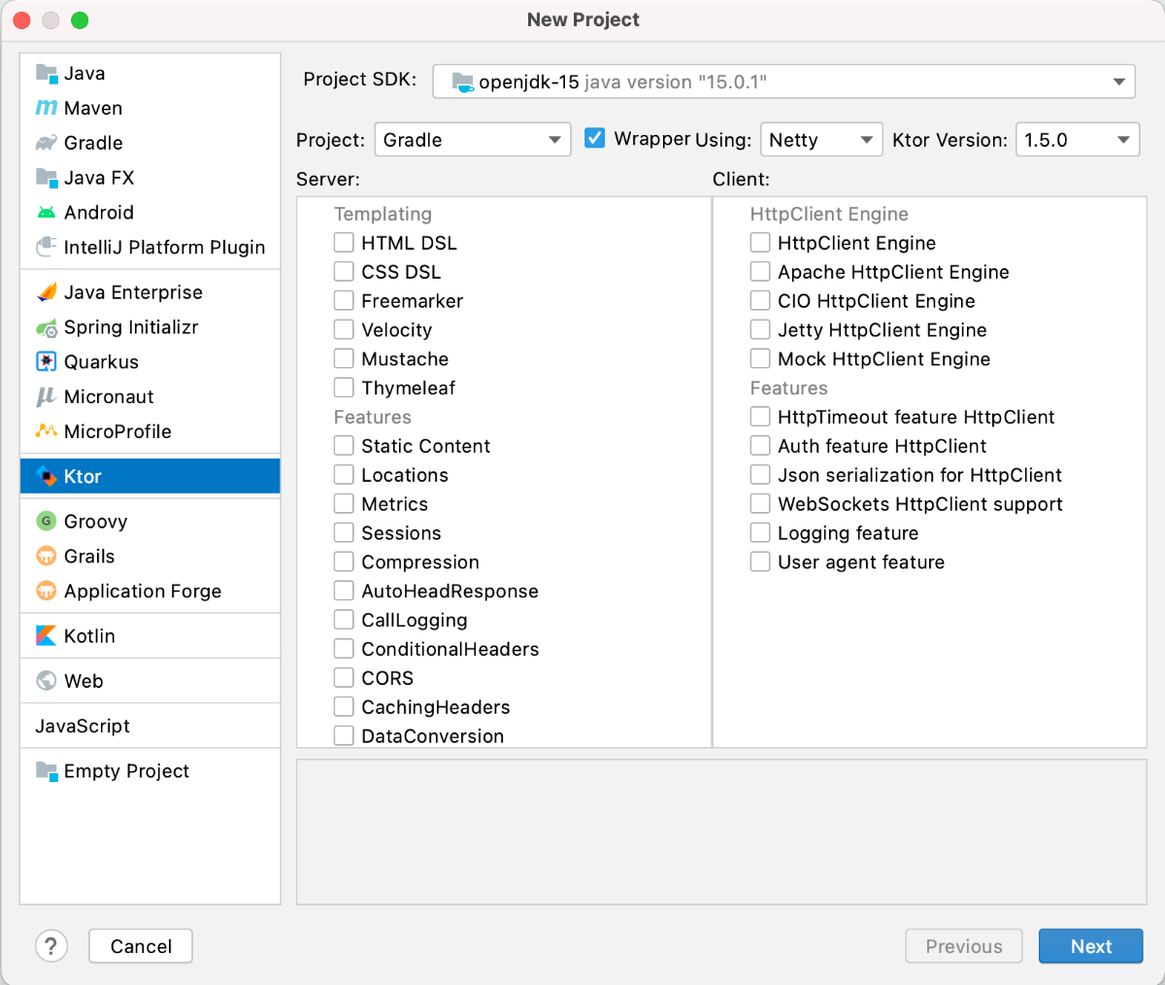
Task: Enable the CORS checkbox
Action: [x=344, y=678]
